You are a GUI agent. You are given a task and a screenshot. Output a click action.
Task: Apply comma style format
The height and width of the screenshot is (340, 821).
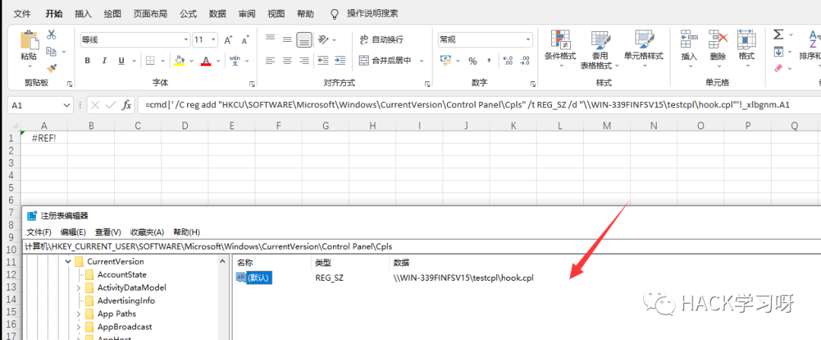click(x=489, y=61)
